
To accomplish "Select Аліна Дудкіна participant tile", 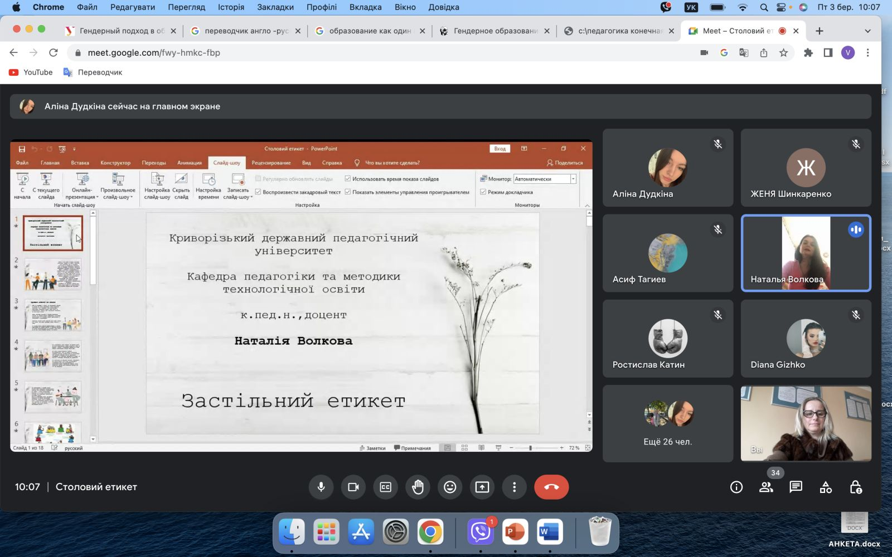I will 668,168.
